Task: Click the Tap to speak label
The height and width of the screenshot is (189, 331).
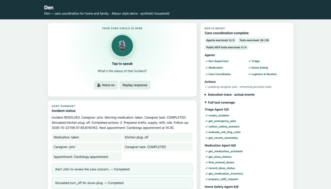Action: (122, 64)
